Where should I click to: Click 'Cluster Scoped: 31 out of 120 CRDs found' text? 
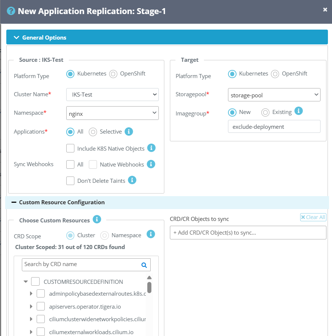coord(70,247)
